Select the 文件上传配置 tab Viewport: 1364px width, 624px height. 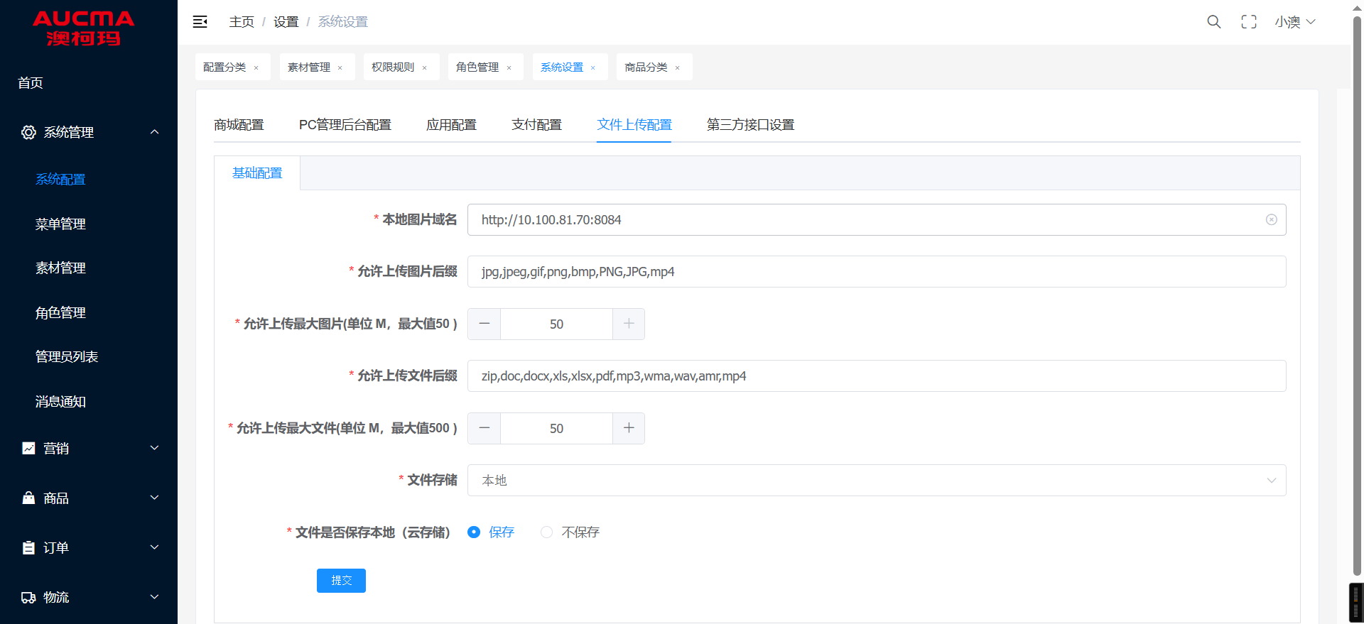click(x=634, y=125)
